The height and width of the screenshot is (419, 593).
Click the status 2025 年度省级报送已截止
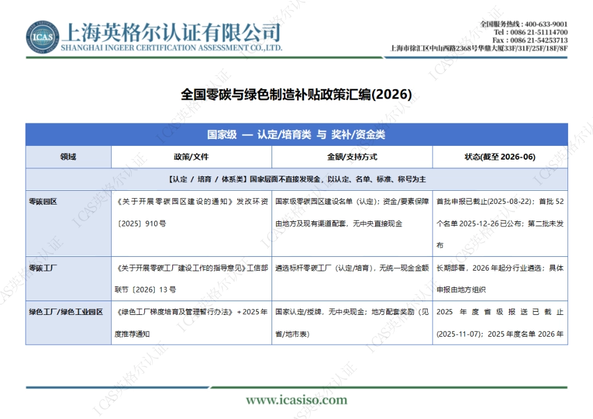[x=500, y=312]
